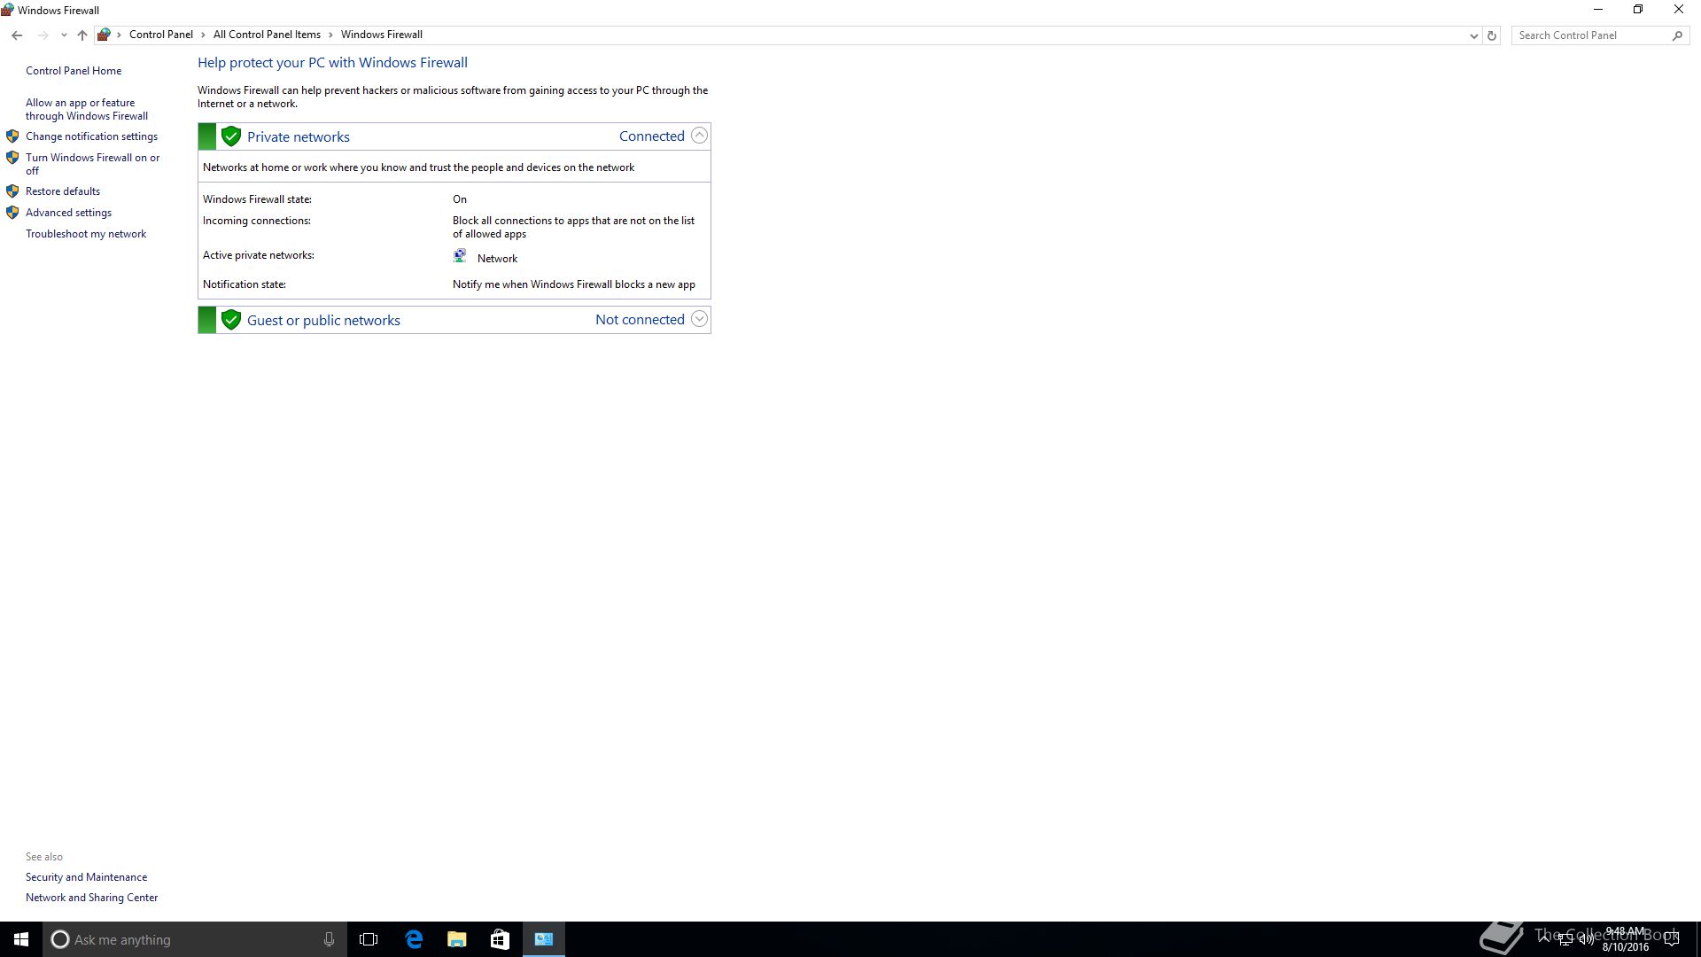Click the Guest or public networks heading
The image size is (1701, 957).
click(323, 320)
